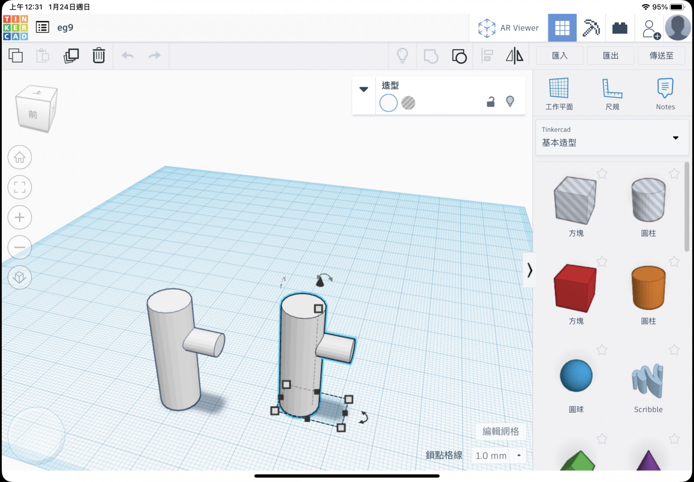Zoom in with plus button
Screen dimensions: 694x482
tap(20, 217)
